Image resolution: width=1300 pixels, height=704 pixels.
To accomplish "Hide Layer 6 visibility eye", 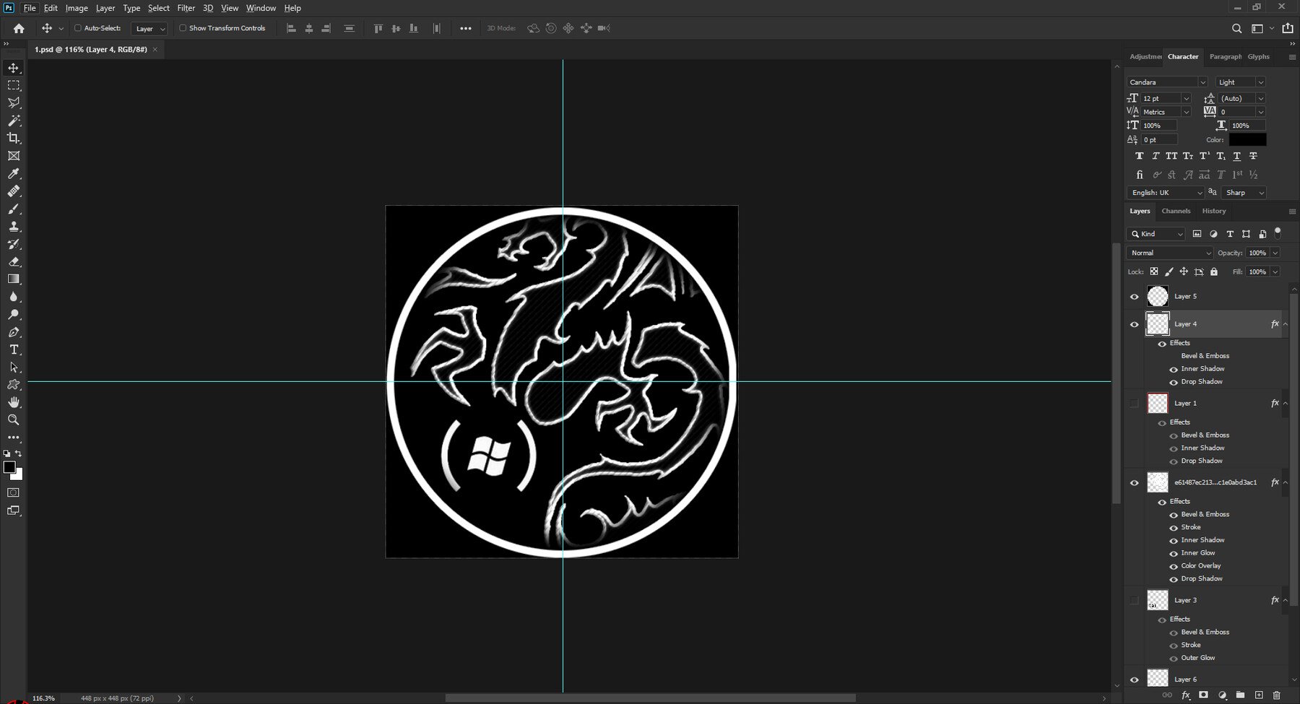I will coord(1134,680).
